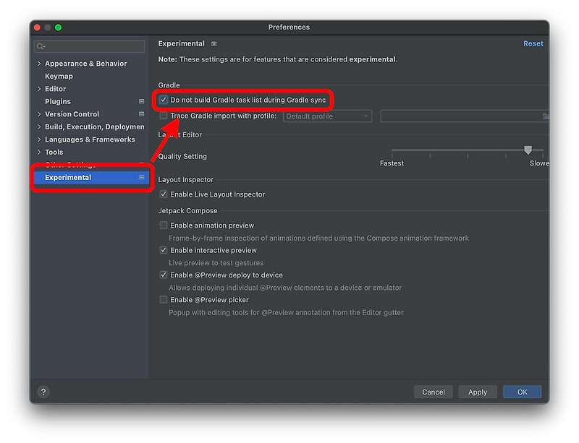Click the magnifier in the settings search box

[41, 46]
